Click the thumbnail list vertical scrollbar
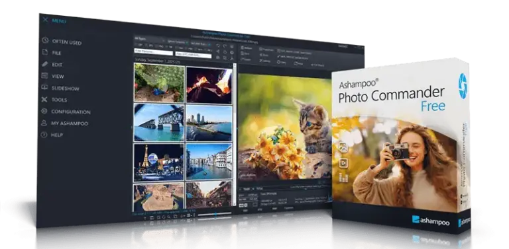Viewport: 509px width, 249px height. [x=235, y=134]
